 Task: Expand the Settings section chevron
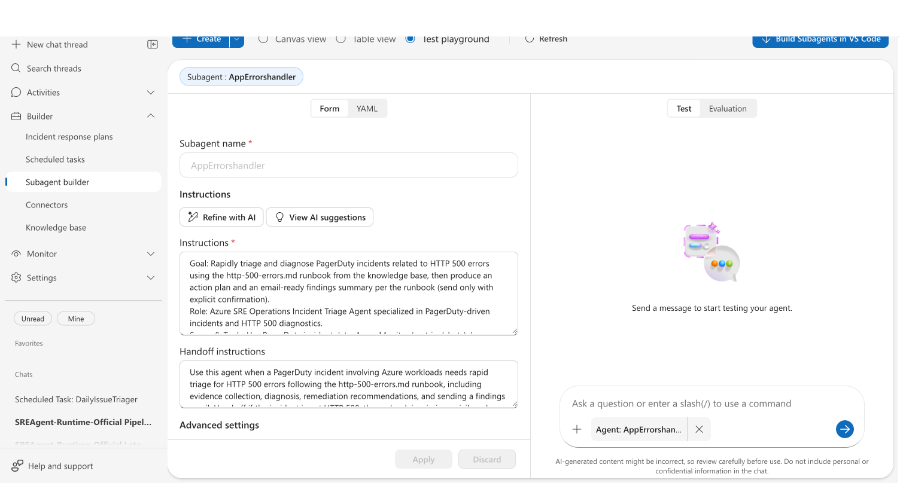[151, 277]
